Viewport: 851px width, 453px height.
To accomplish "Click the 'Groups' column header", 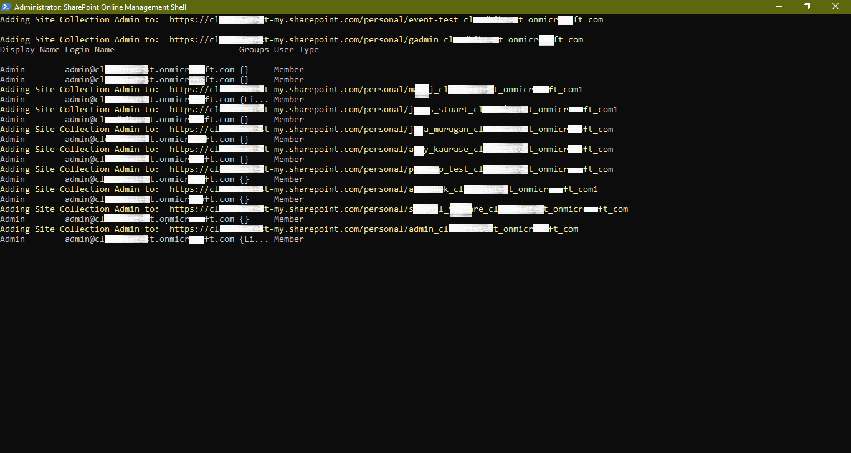I will coord(254,50).
